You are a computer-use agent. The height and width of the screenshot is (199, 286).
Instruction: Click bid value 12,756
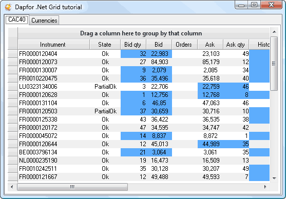160,95
